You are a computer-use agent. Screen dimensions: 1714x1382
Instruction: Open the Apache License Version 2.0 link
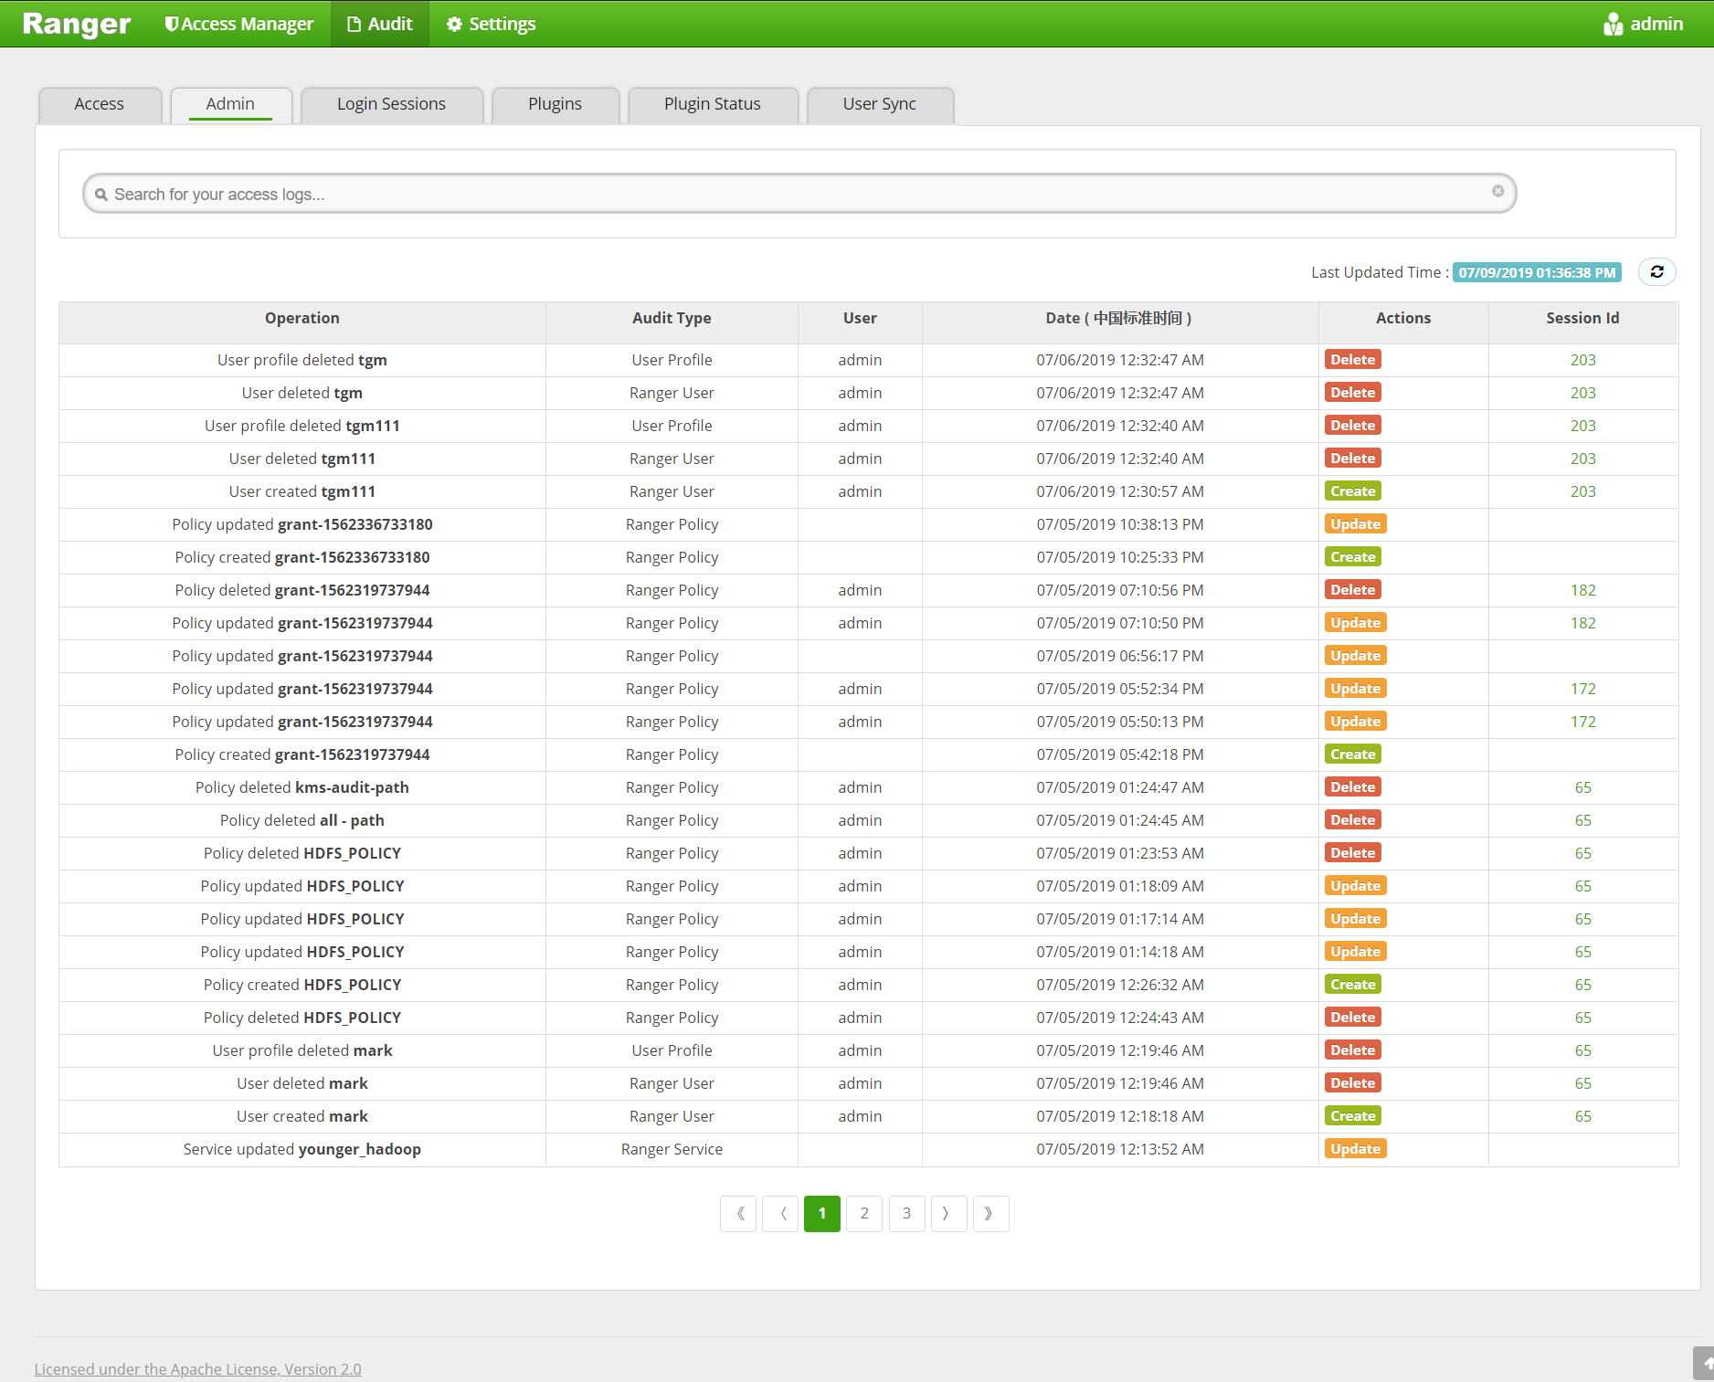coord(198,1369)
